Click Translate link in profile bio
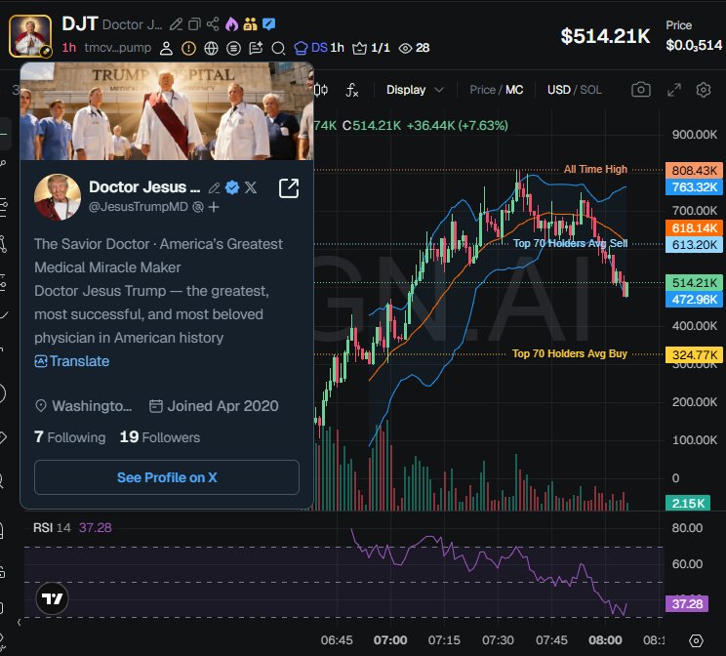 [72, 361]
